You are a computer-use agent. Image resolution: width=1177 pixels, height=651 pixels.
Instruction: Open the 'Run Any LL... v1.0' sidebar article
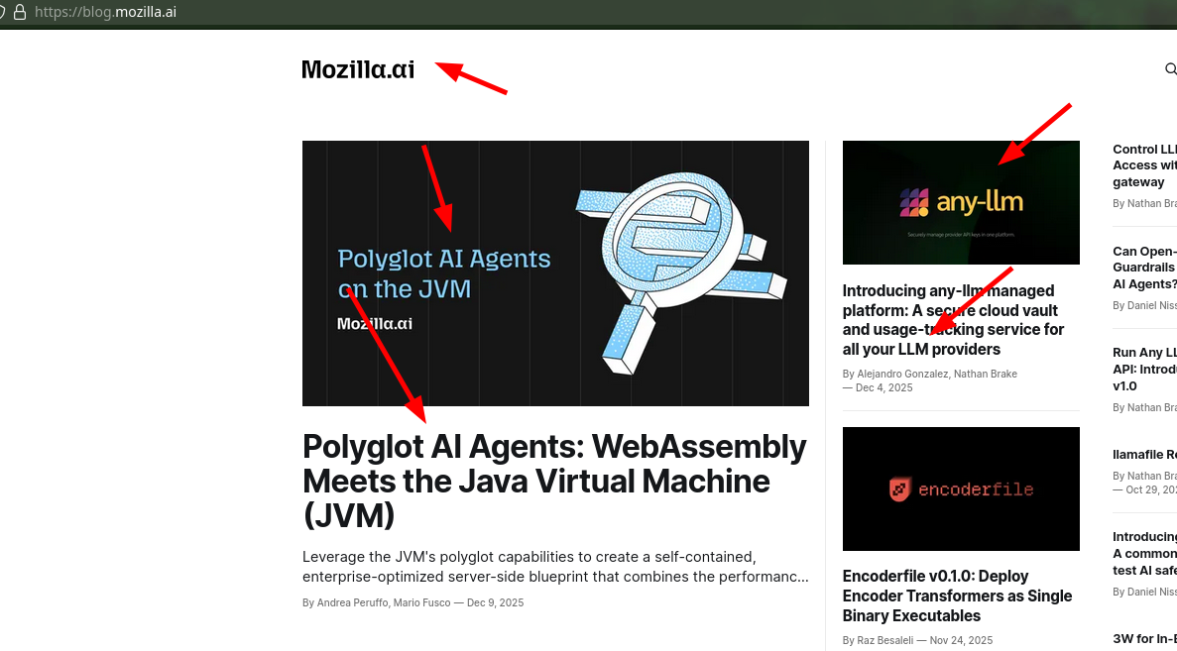click(x=1144, y=369)
